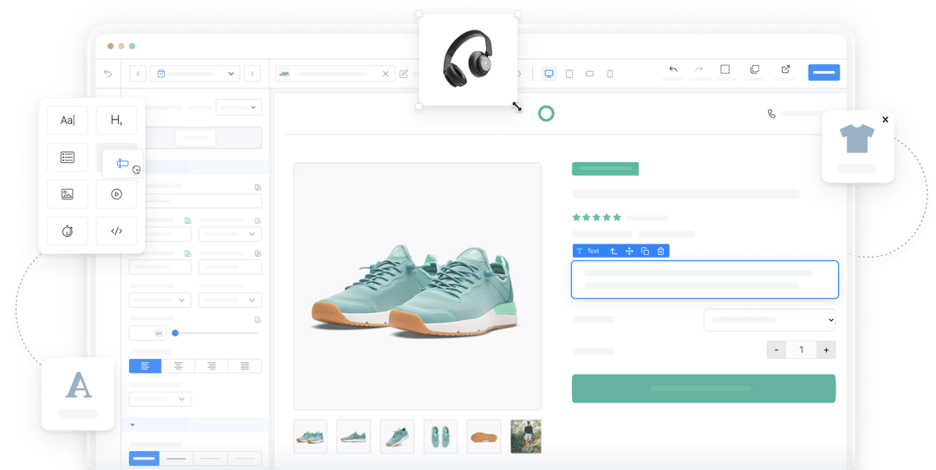
Task: Choose the dotted border style
Action: tap(210, 458)
